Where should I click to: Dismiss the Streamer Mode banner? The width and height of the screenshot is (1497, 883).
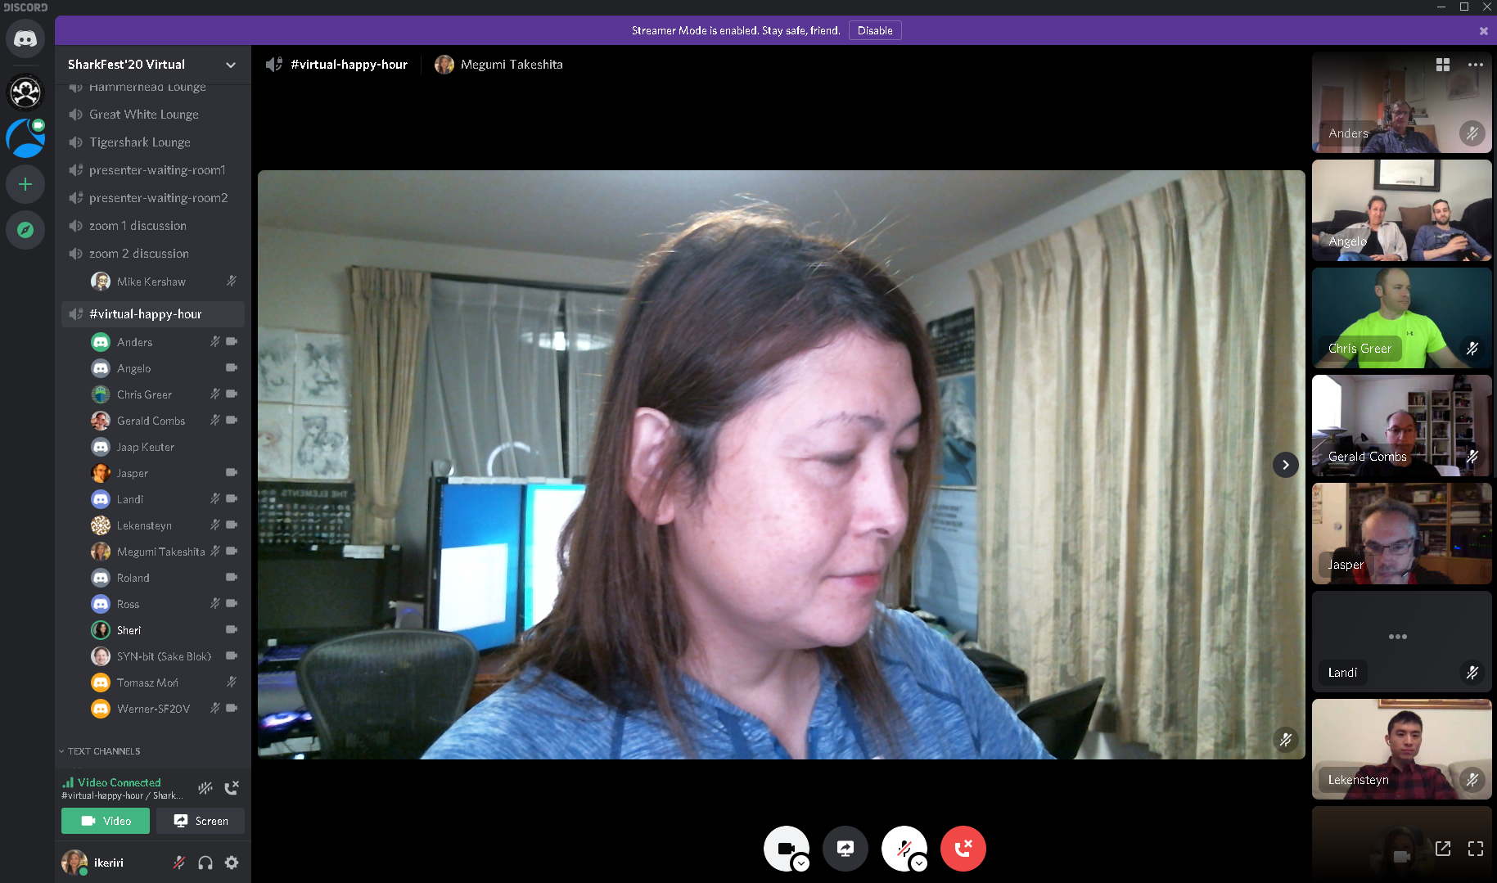click(1483, 31)
